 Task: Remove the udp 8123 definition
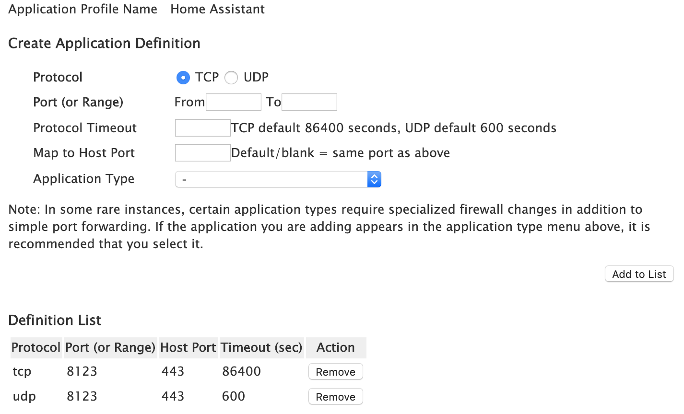click(335, 397)
